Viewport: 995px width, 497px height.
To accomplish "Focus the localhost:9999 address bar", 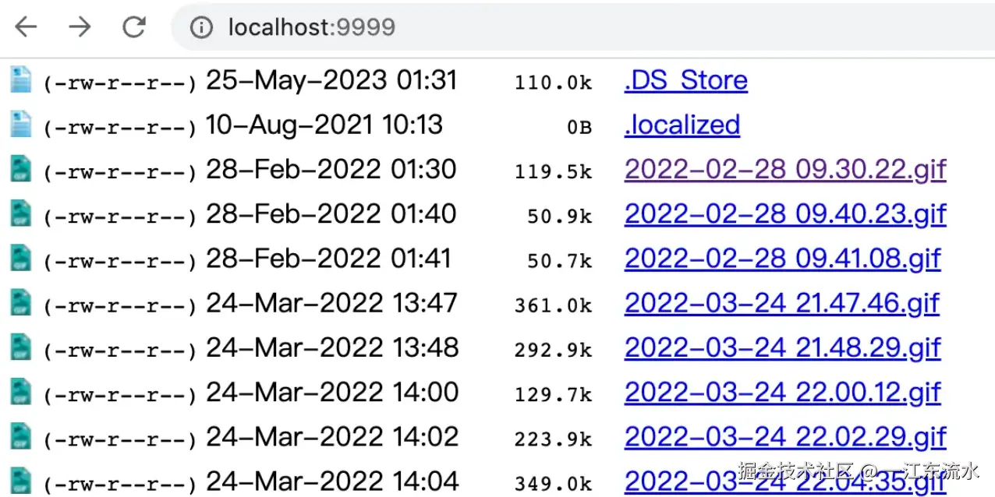I will [546, 28].
